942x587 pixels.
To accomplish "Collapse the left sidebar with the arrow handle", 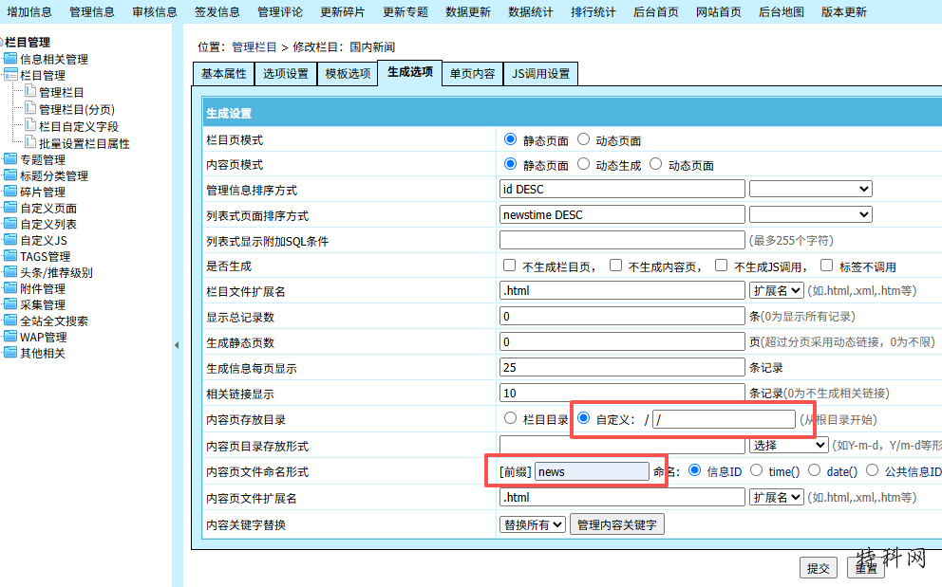I will pos(177,345).
